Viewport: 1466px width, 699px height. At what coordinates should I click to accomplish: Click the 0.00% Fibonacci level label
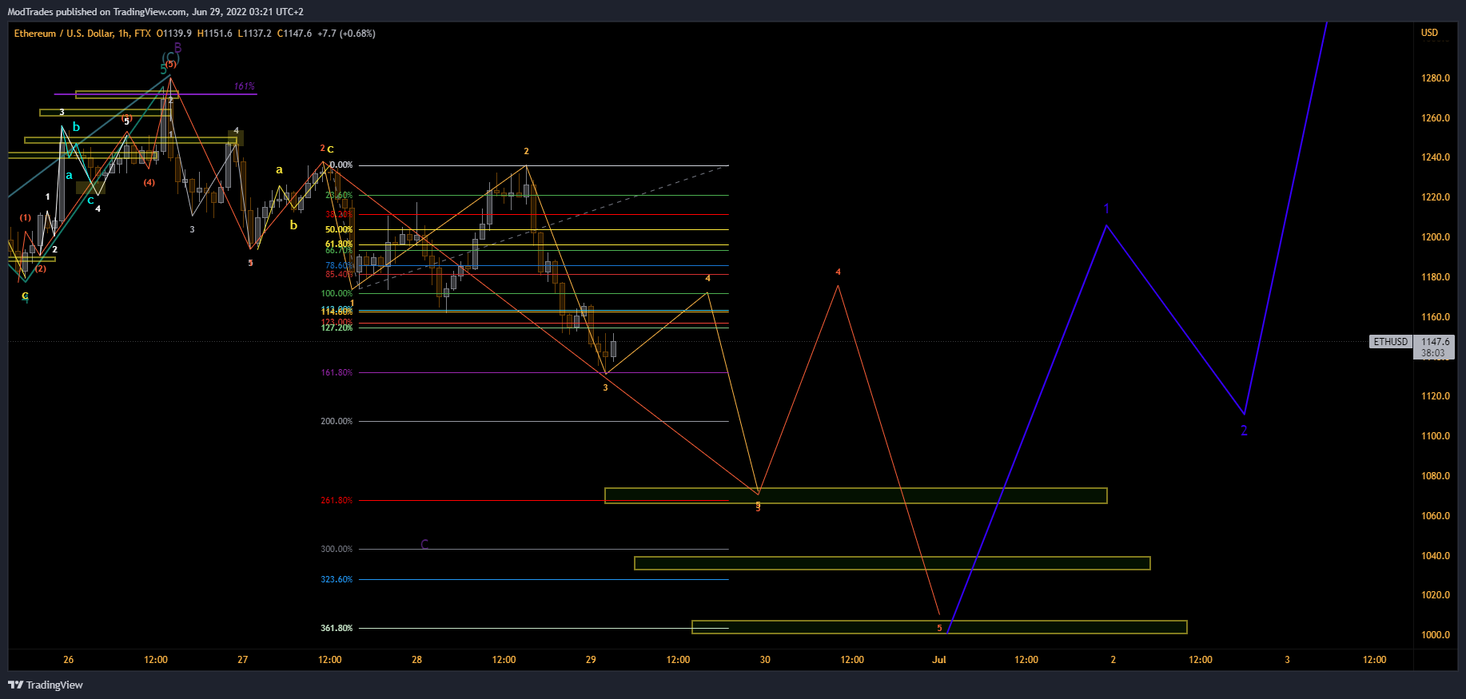click(341, 165)
